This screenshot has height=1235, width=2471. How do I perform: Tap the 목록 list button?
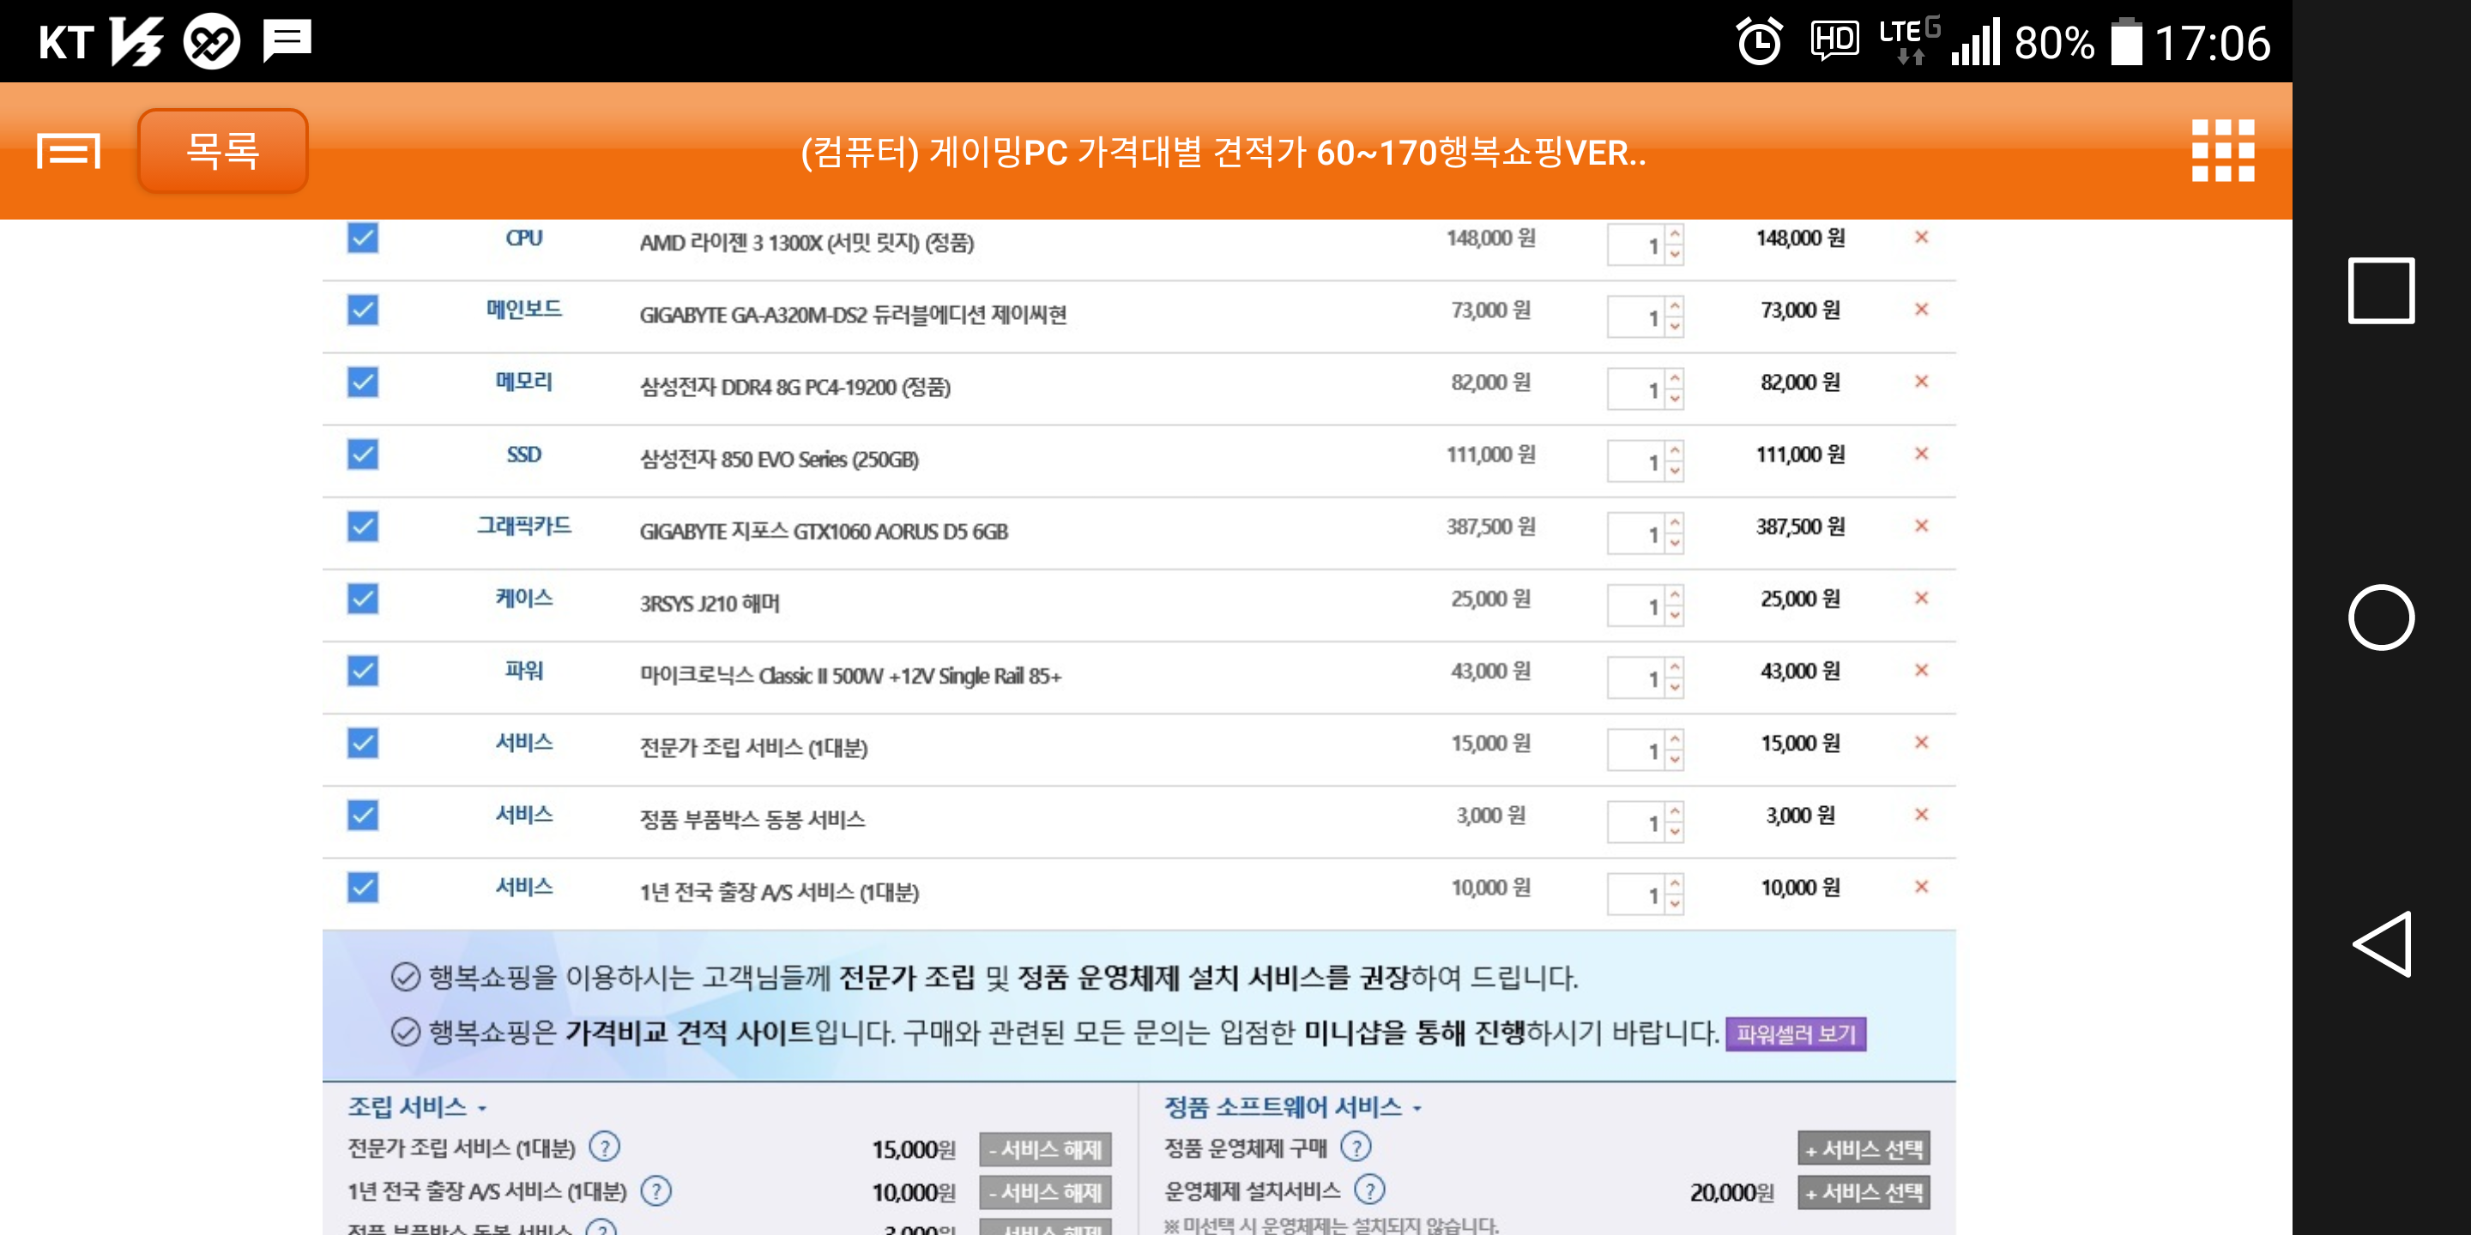(x=222, y=151)
